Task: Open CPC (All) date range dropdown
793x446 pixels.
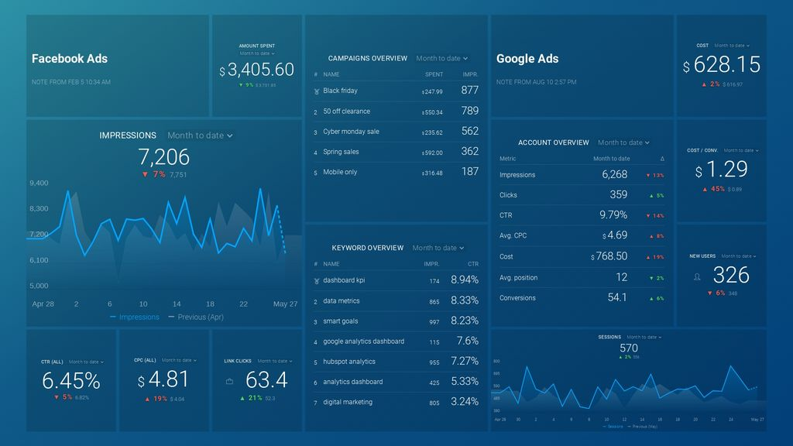Action: [179, 360]
